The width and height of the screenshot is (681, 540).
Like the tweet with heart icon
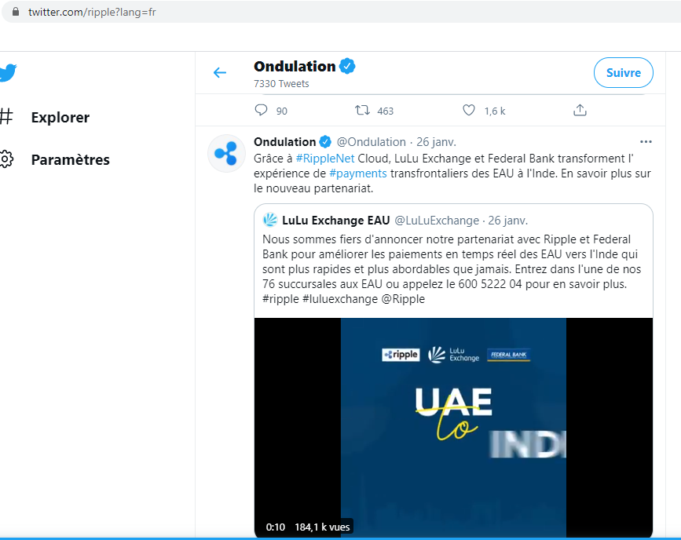469,110
